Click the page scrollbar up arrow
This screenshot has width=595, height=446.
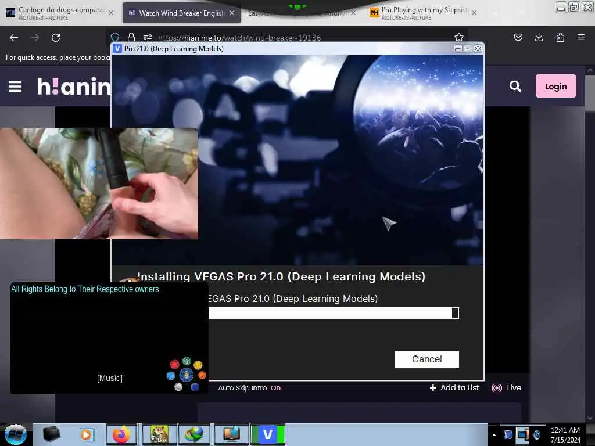coord(589,70)
